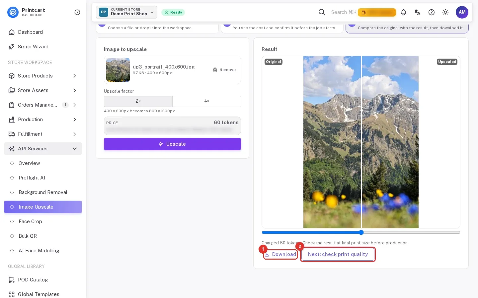Click the Production factory icon
The height and width of the screenshot is (298, 478).
(12, 120)
